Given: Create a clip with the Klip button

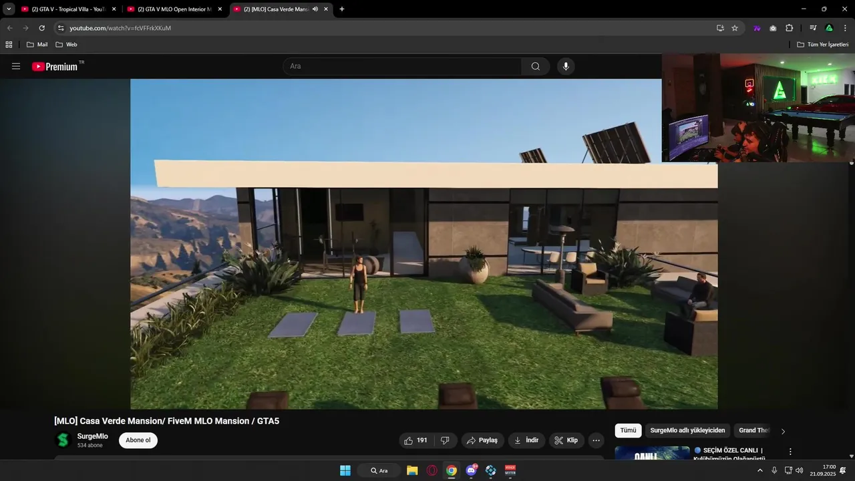Looking at the screenshot, I should coord(566,440).
